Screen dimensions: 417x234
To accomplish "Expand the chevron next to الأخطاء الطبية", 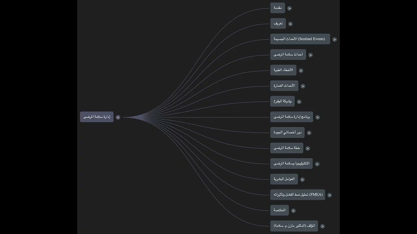I will [x=301, y=71].
